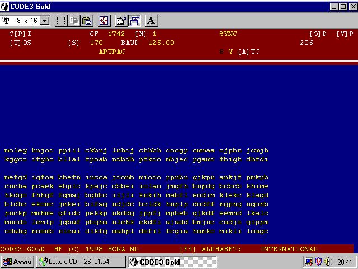Switch to Lettore CD taskbar button
Screen dimensions: 358x269
[x=80, y=262]
